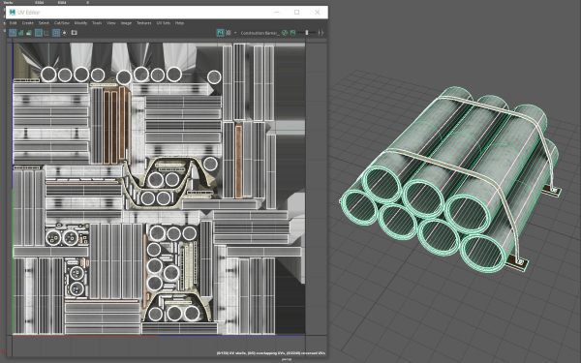The width and height of the screenshot is (581, 363).
Task: Click the square green icon before the slider
Action: click(x=292, y=33)
